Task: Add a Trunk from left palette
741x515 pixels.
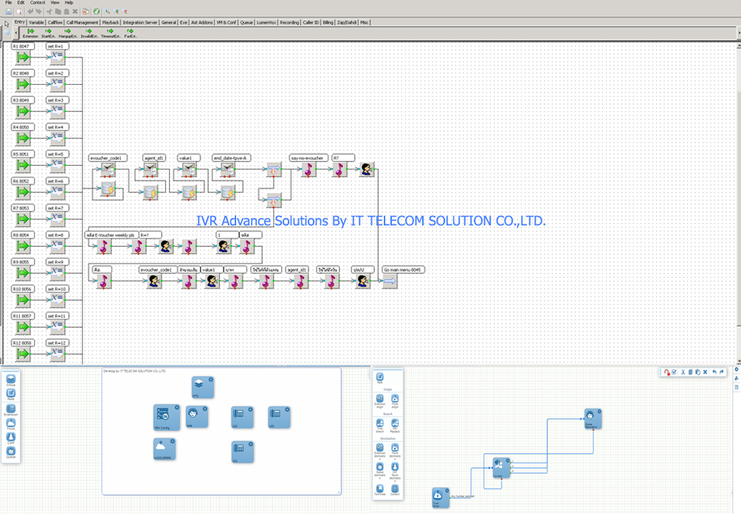Action: pyautogui.click(x=11, y=424)
